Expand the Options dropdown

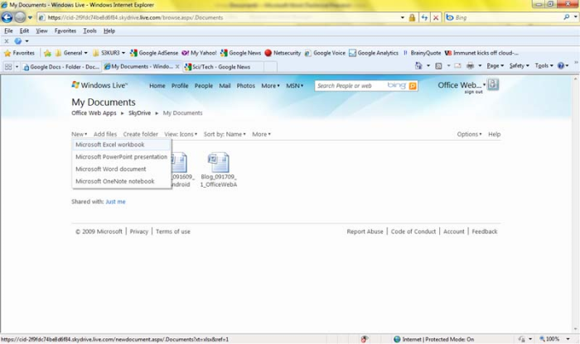[469, 134]
